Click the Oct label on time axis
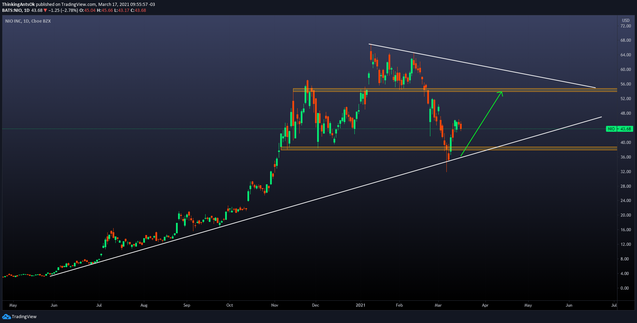Image resolution: width=637 pixels, height=323 pixels. (230, 305)
